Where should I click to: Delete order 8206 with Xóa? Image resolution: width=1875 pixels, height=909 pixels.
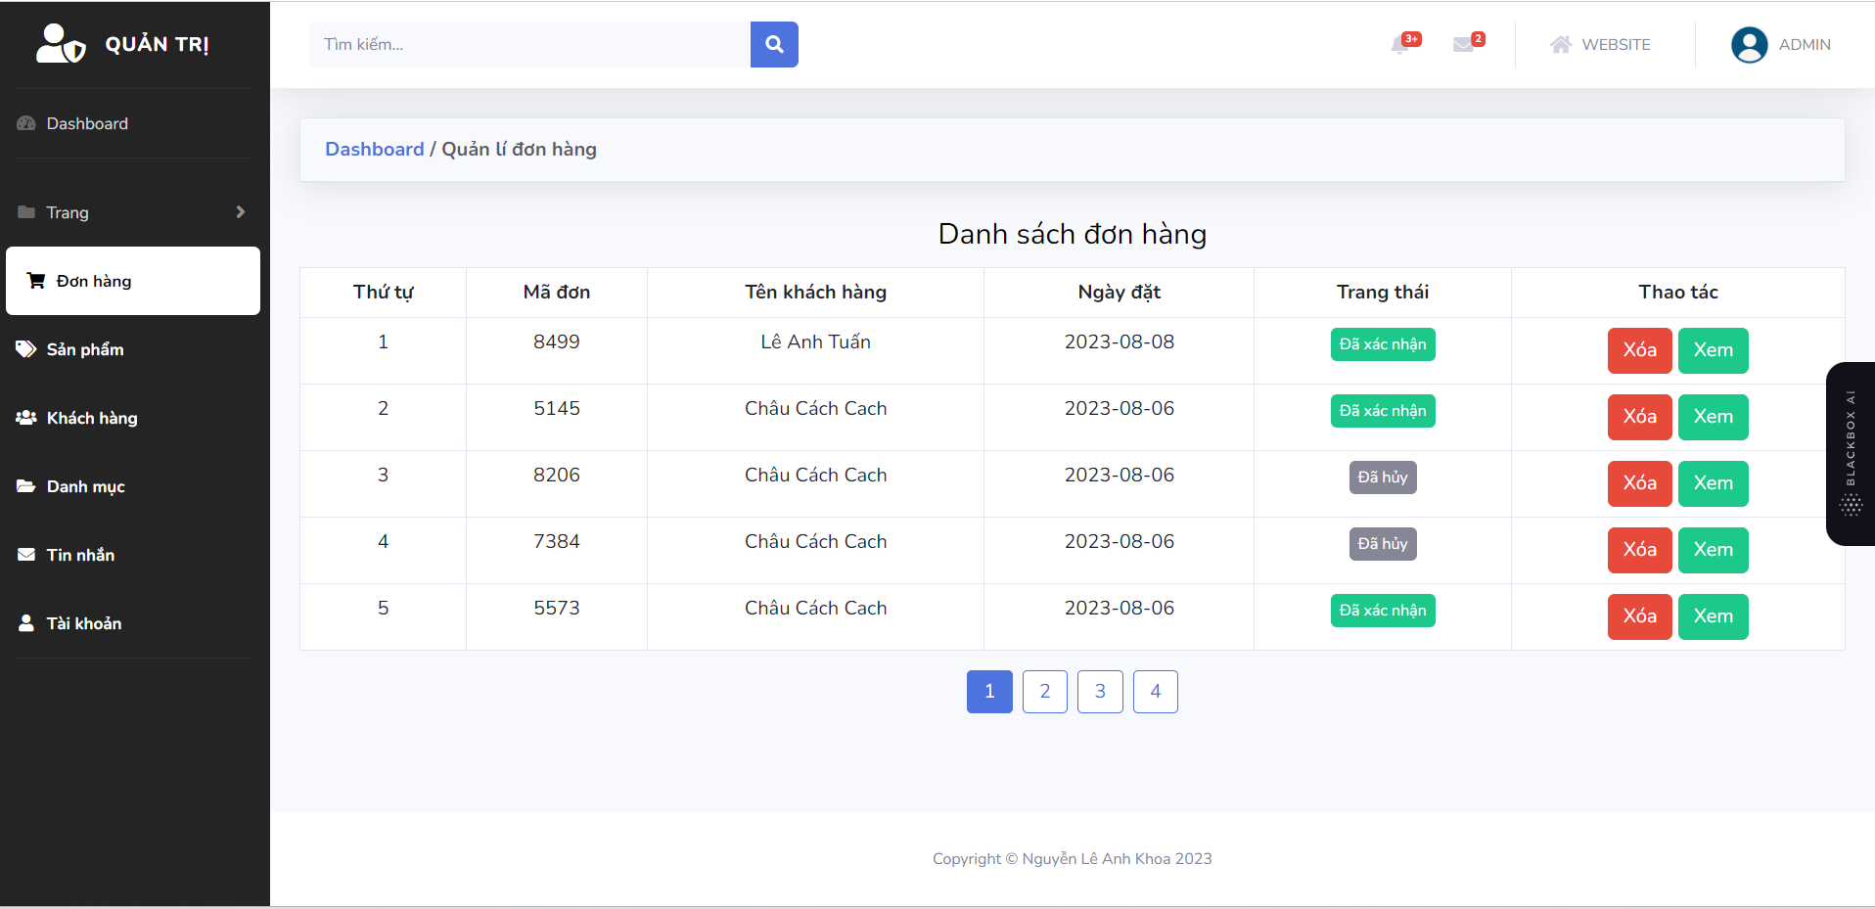pos(1640,483)
